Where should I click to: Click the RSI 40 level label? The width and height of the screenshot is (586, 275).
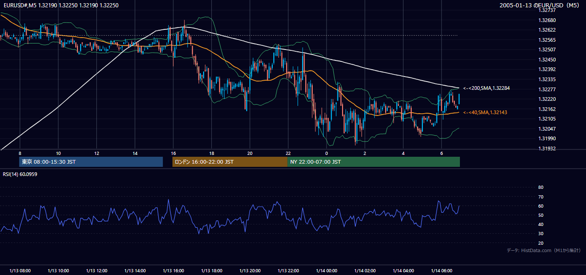pos(541,224)
